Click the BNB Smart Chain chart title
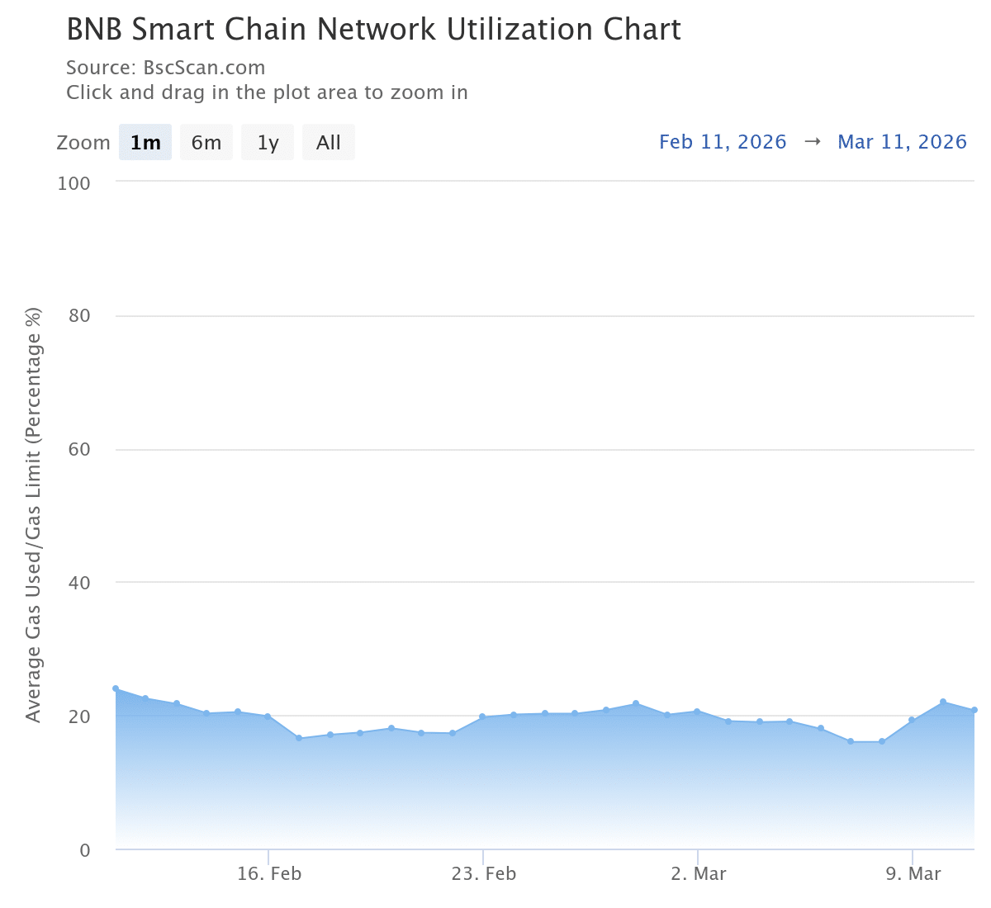This screenshot has width=991, height=908. (373, 30)
